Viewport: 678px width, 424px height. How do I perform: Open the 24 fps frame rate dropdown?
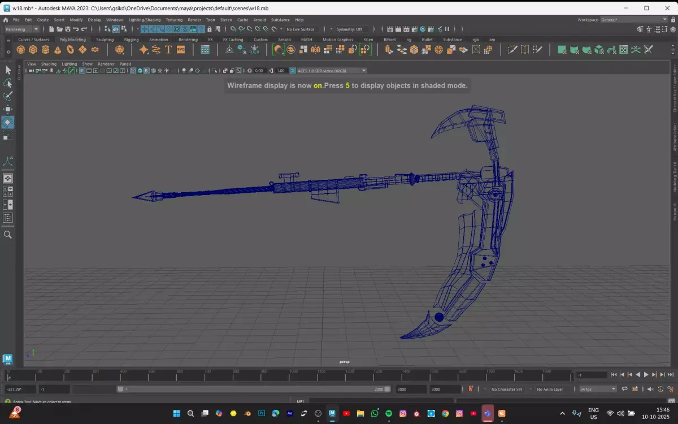tap(598, 389)
